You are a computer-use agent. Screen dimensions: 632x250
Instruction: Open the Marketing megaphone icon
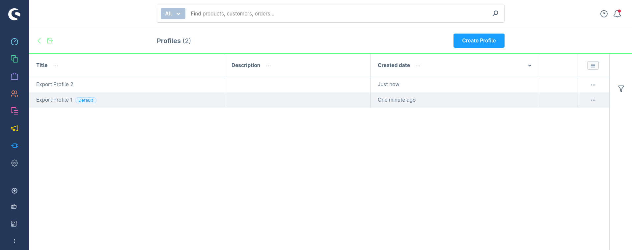click(14, 128)
